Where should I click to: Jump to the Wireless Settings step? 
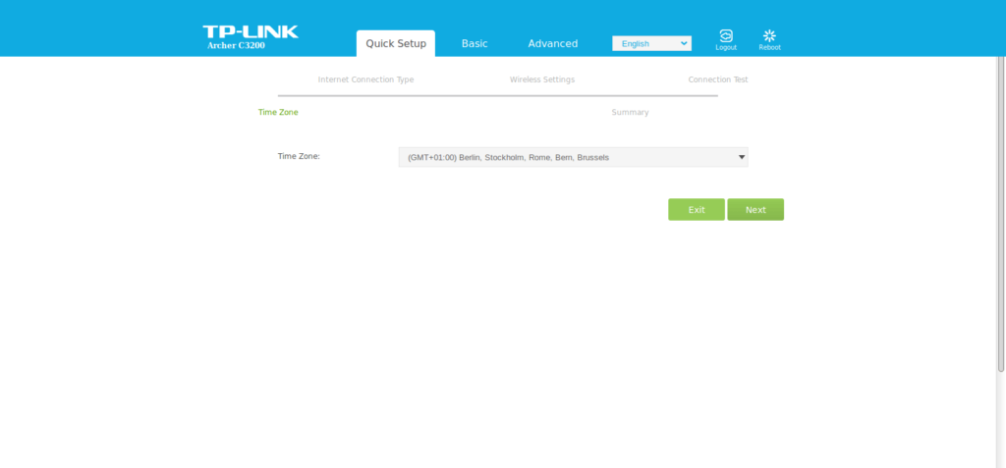[541, 79]
